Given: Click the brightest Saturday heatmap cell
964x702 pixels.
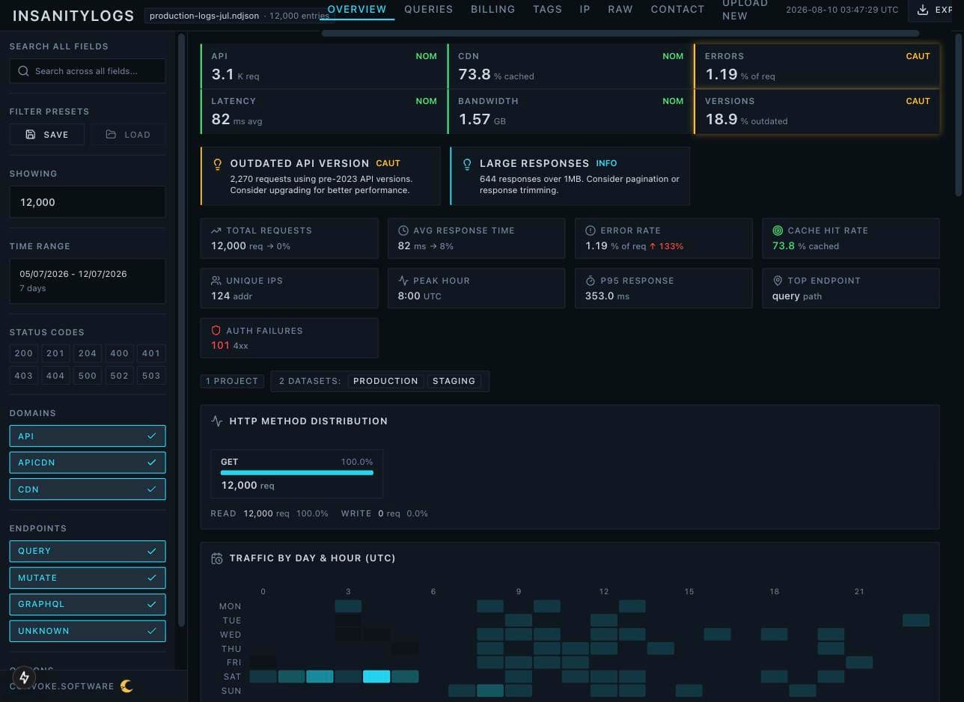Looking at the screenshot, I should coord(376,677).
